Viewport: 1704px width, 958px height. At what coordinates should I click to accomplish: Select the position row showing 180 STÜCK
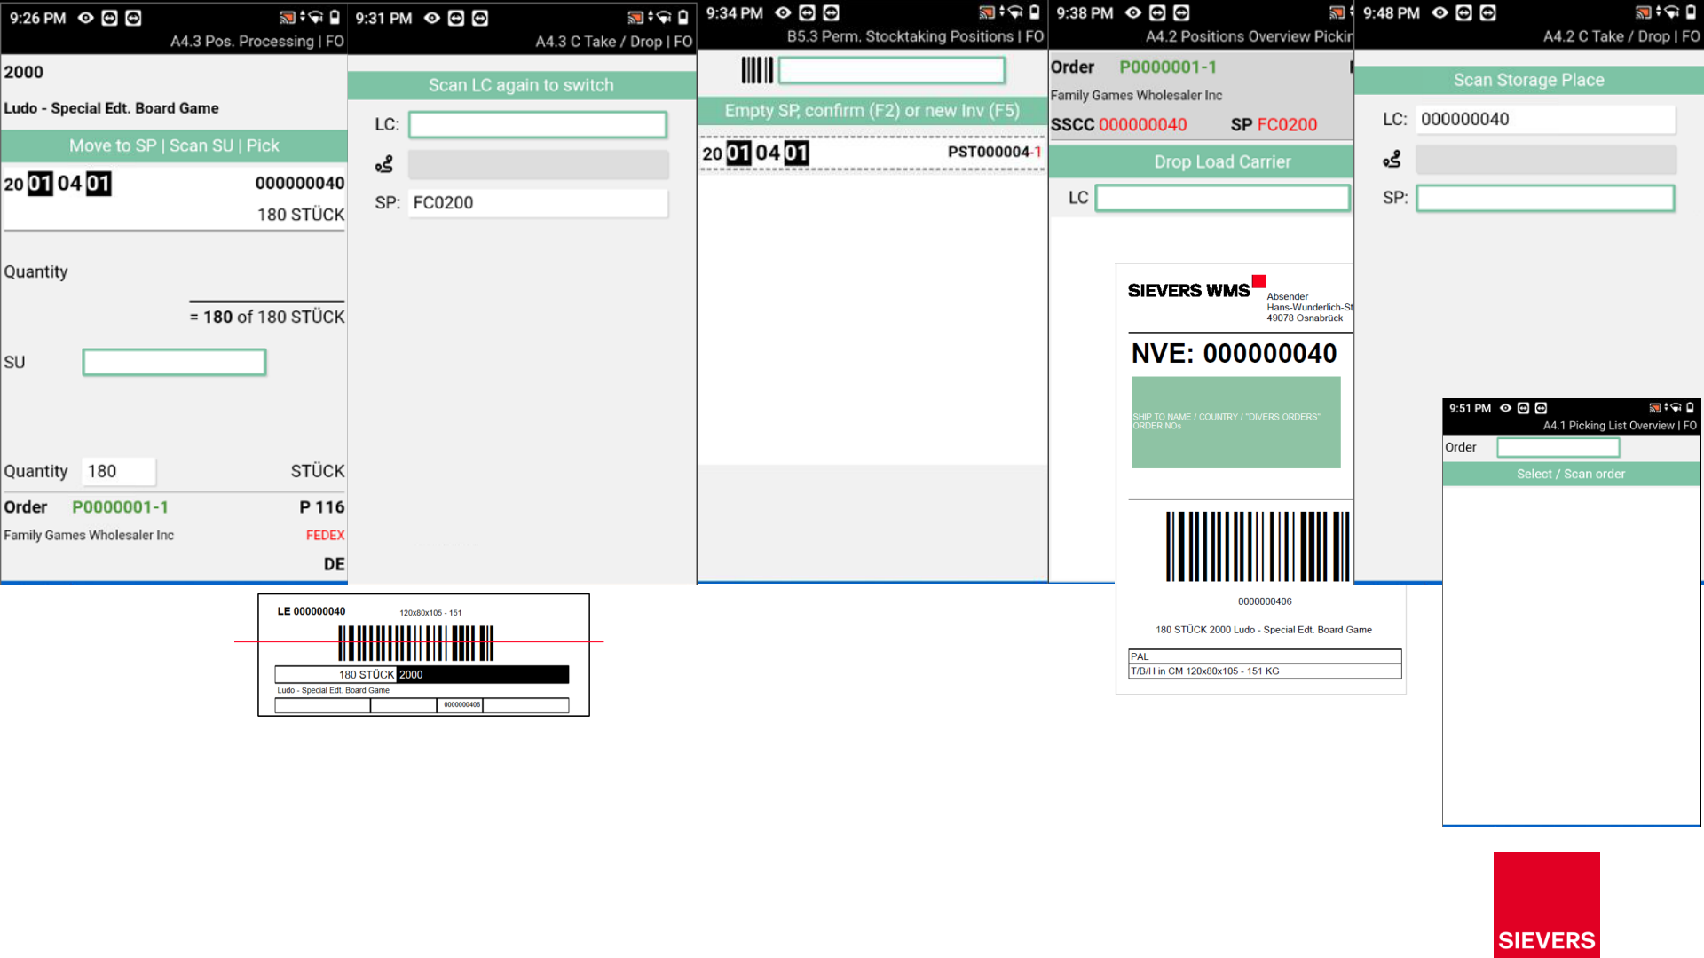(x=174, y=199)
